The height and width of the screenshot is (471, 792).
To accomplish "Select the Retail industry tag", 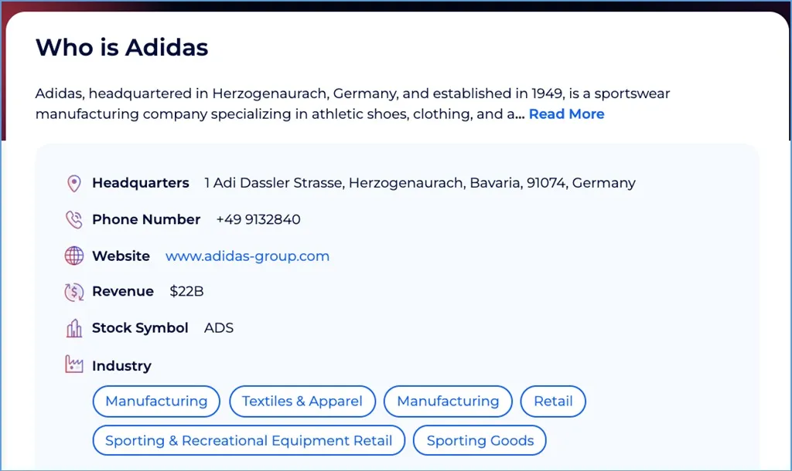I will pyautogui.click(x=553, y=402).
